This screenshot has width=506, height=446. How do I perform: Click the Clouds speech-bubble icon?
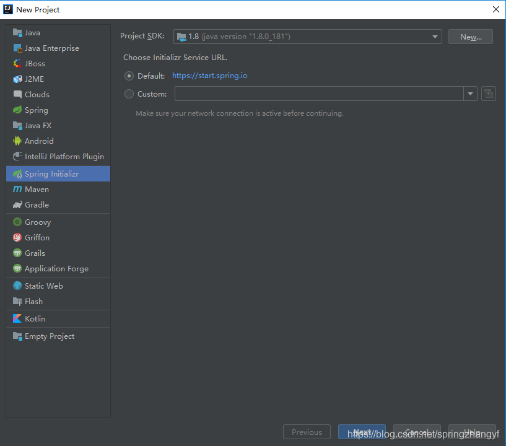[17, 94]
